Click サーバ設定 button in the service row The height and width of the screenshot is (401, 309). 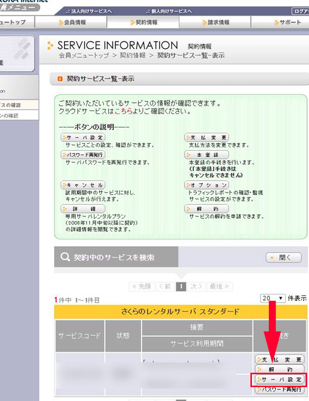tap(279, 379)
